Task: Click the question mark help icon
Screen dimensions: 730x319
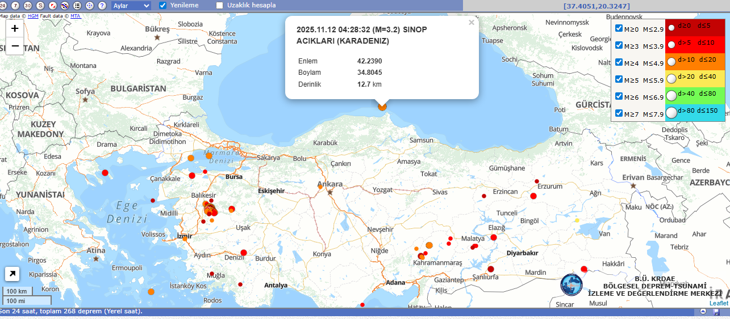Action: (x=102, y=5)
